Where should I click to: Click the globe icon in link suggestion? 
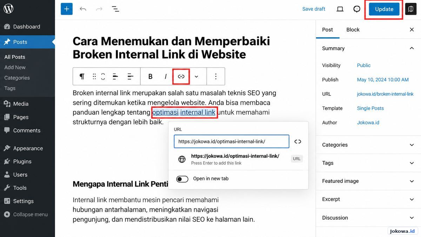[182, 159]
